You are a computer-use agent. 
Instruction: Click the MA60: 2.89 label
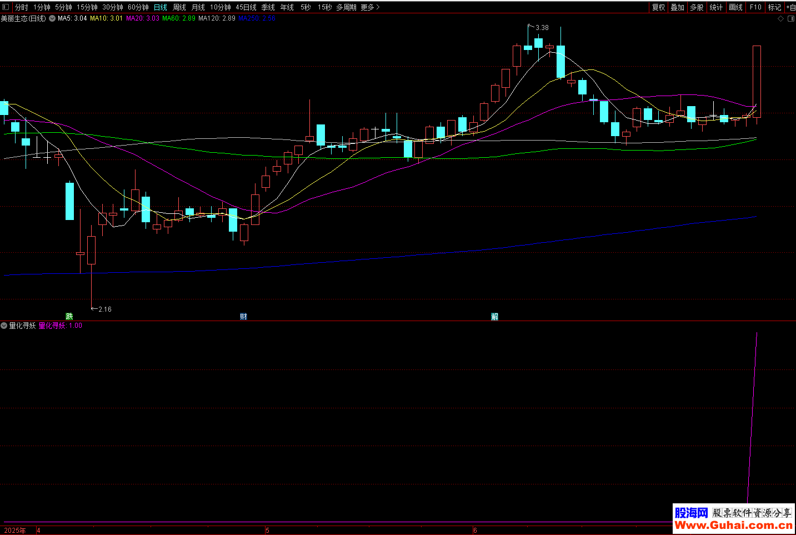point(179,18)
